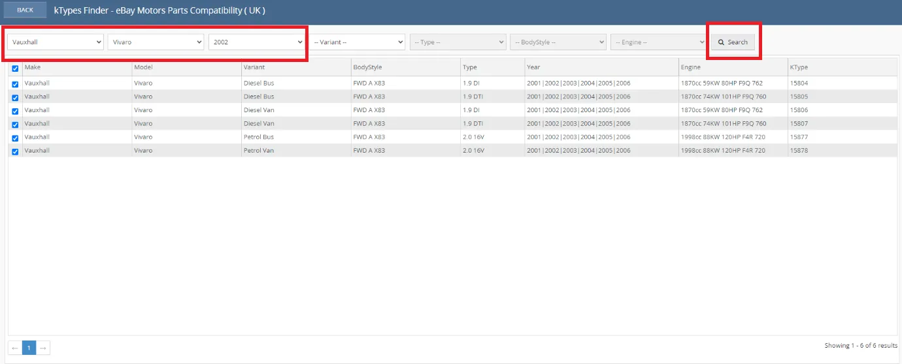This screenshot has height=364, width=902.
Task: Click KType value 15807
Action: tap(799, 123)
